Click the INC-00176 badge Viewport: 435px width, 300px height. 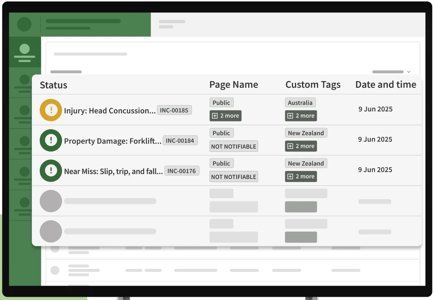pos(182,171)
